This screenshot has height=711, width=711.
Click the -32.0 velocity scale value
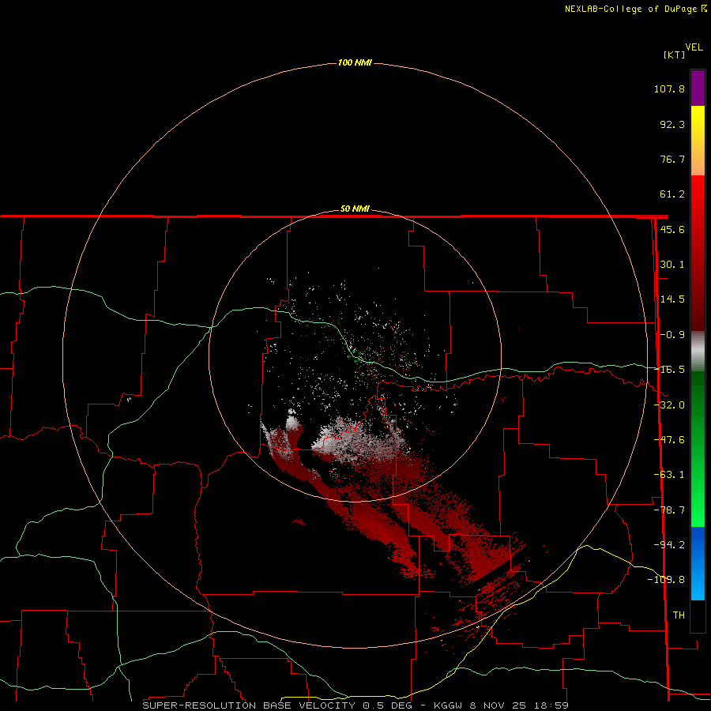click(670, 405)
